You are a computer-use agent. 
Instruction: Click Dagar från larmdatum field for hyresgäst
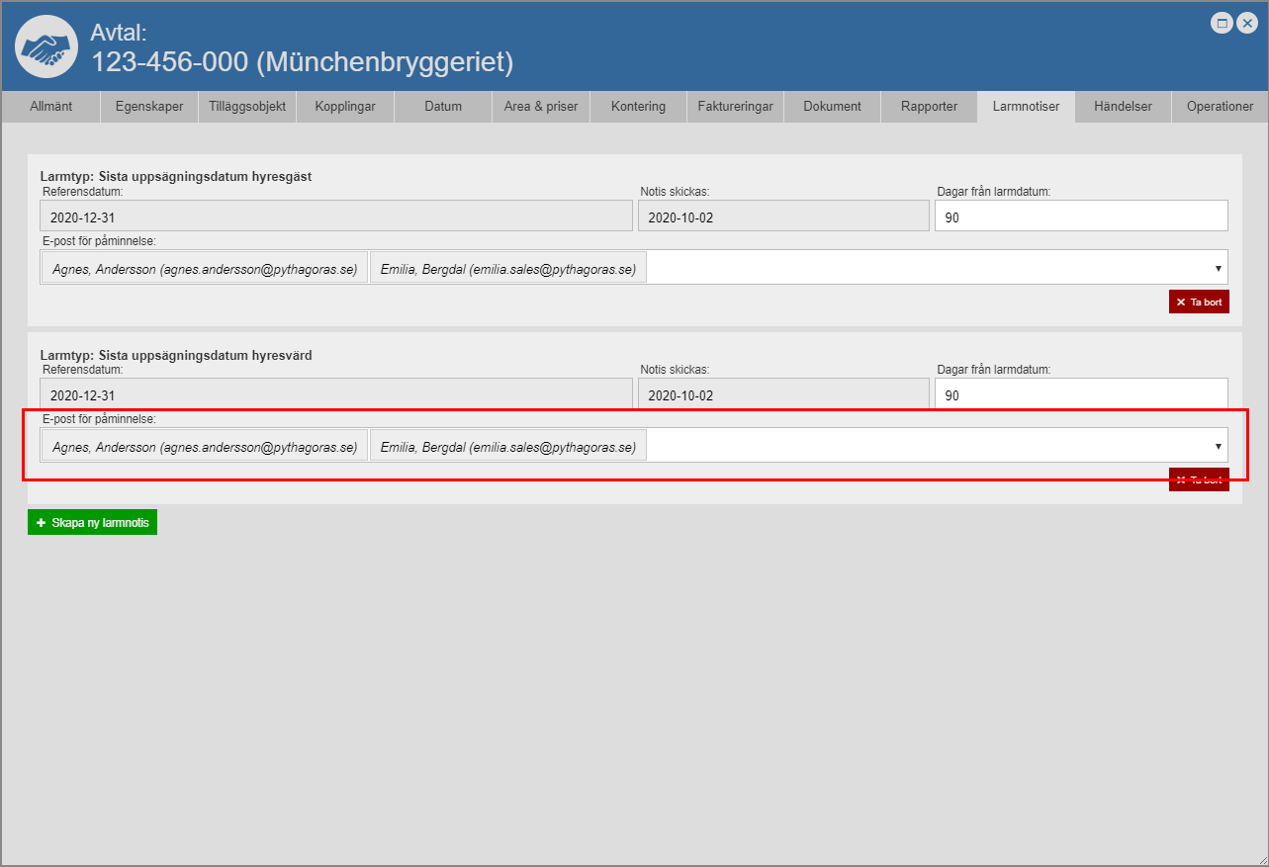(x=1080, y=217)
